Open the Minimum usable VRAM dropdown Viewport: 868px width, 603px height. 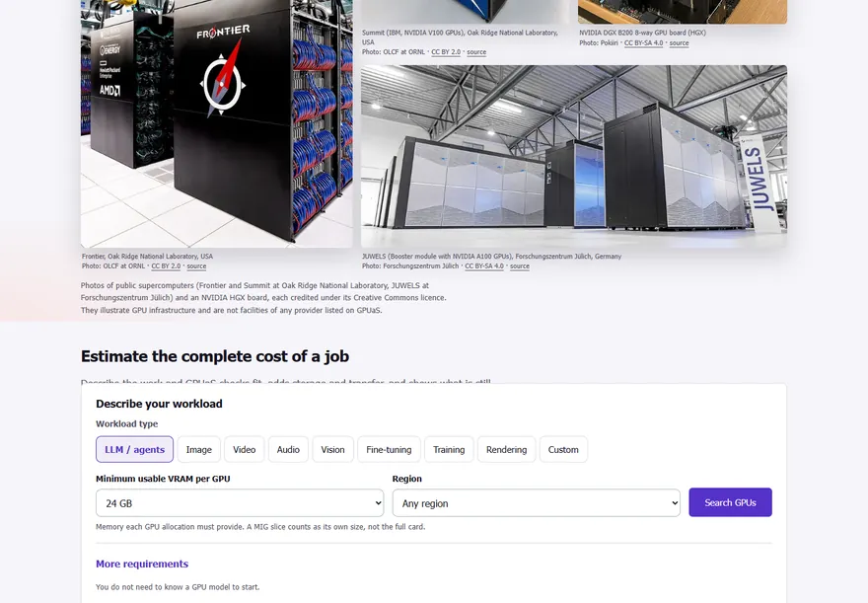[x=240, y=502]
